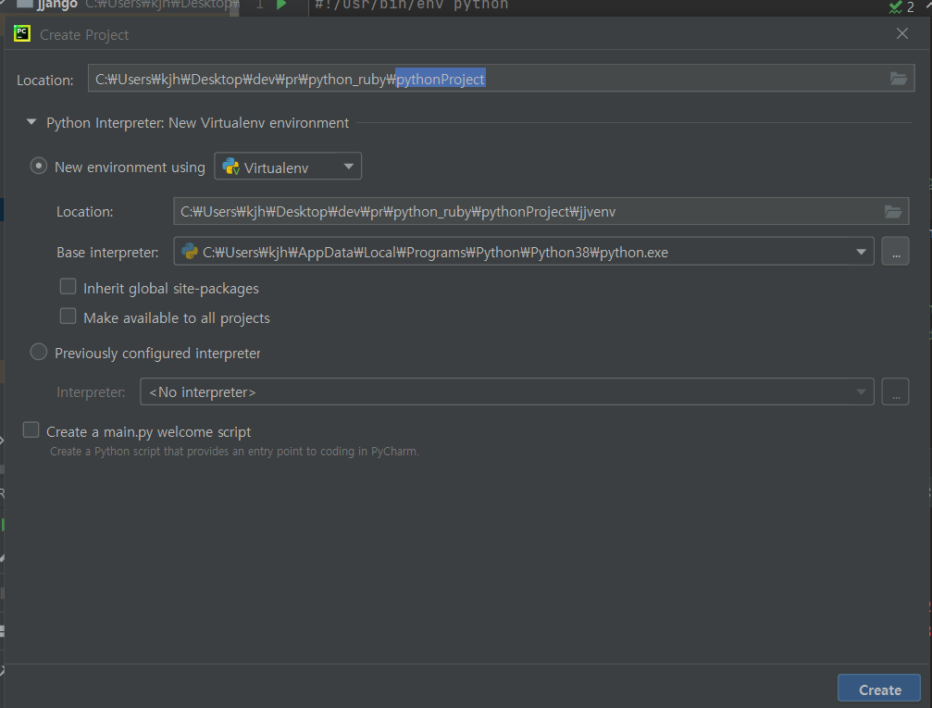The height and width of the screenshot is (708, 932).
Task: Toggle Create a main.py welcome script
Action: pos(31,429)
